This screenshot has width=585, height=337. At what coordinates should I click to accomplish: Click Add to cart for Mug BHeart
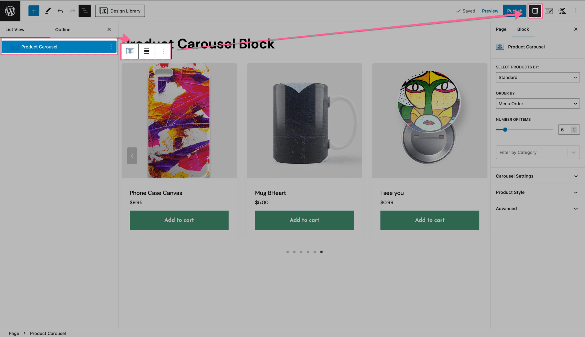pos(304,220)
